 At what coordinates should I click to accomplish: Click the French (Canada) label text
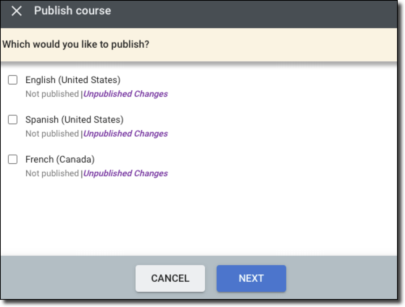tap(60, 159)
